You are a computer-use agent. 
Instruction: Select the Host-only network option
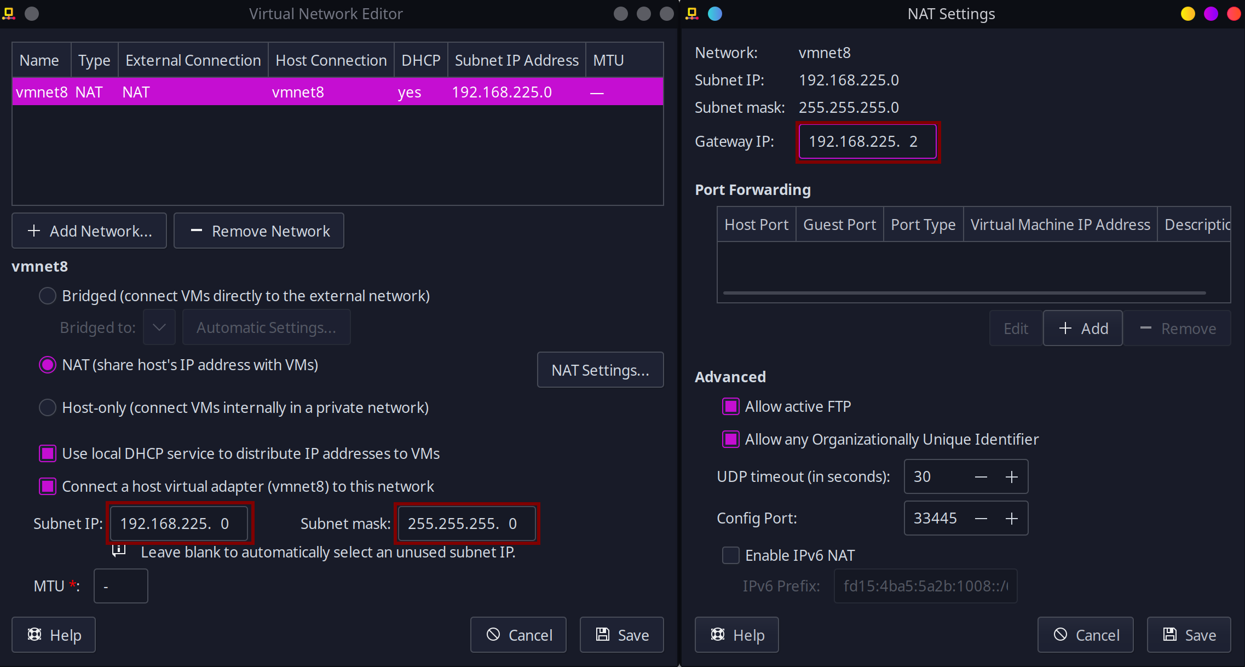[x=48, y=408]
